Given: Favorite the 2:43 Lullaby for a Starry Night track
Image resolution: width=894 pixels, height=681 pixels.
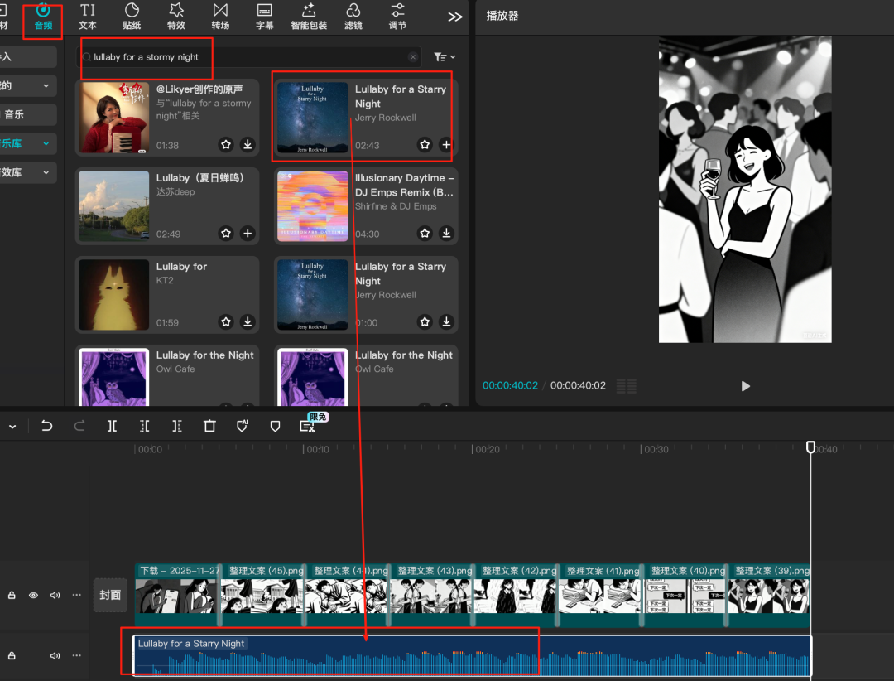Looking at the screenshot, I should 425,145.
